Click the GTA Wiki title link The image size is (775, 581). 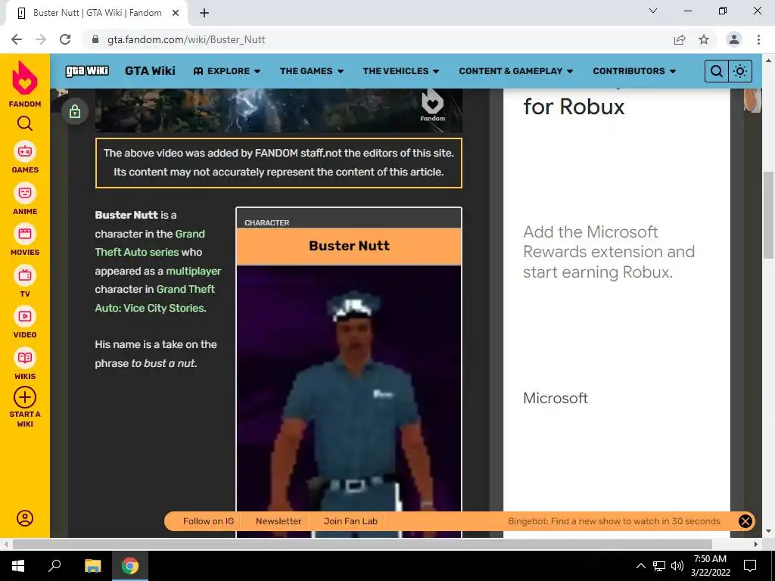click(151, 70)
